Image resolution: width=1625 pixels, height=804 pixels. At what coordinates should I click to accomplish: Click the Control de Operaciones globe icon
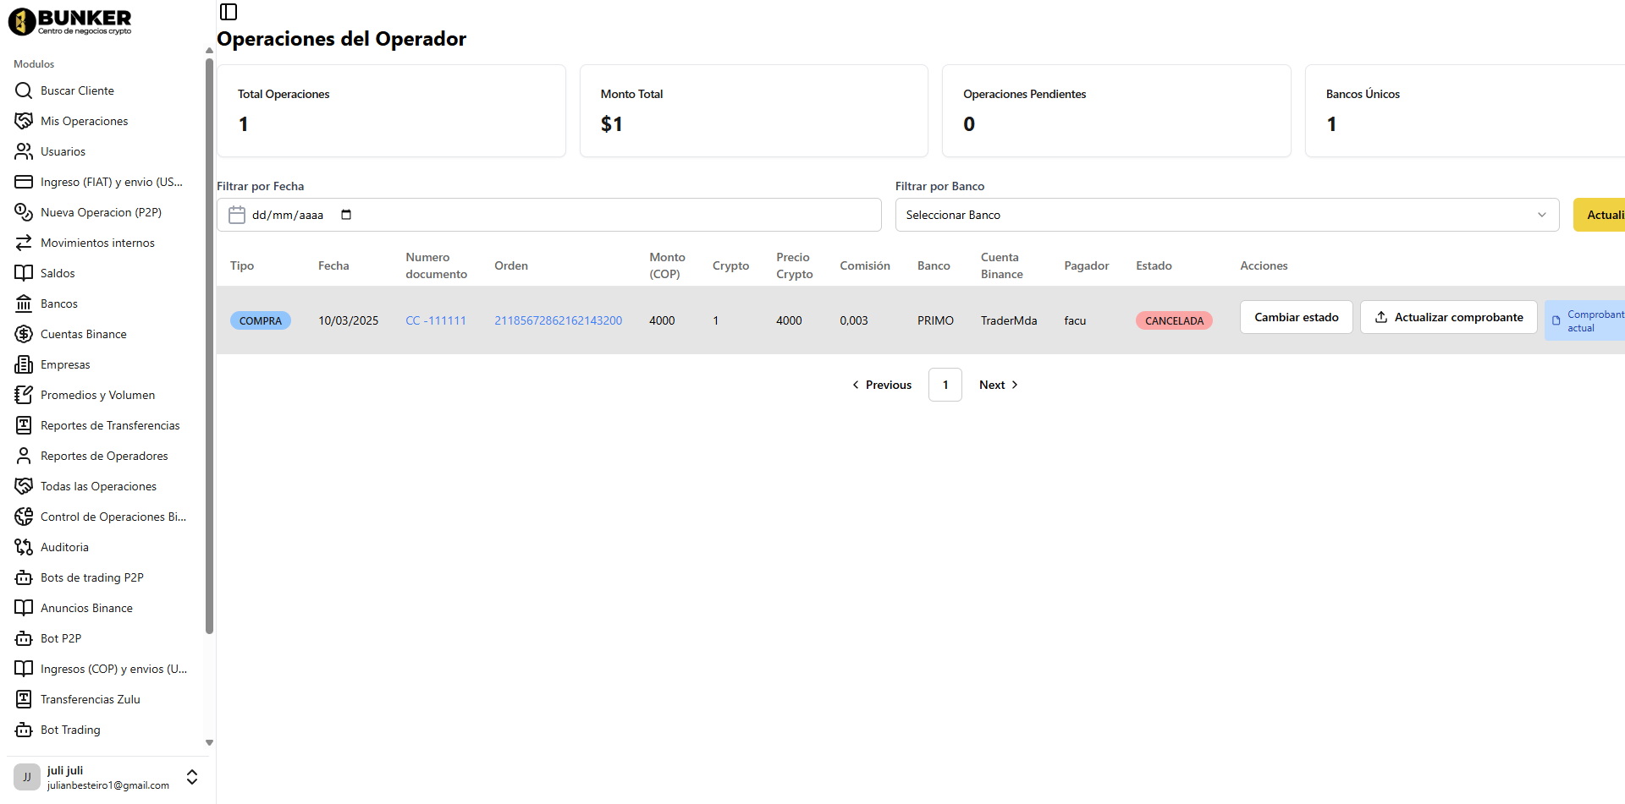coord(24,517)
